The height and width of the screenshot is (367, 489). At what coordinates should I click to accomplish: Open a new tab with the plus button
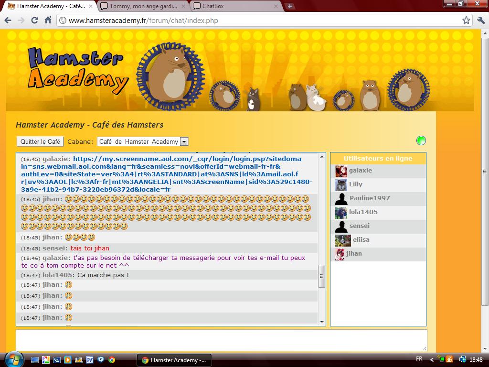290,6
